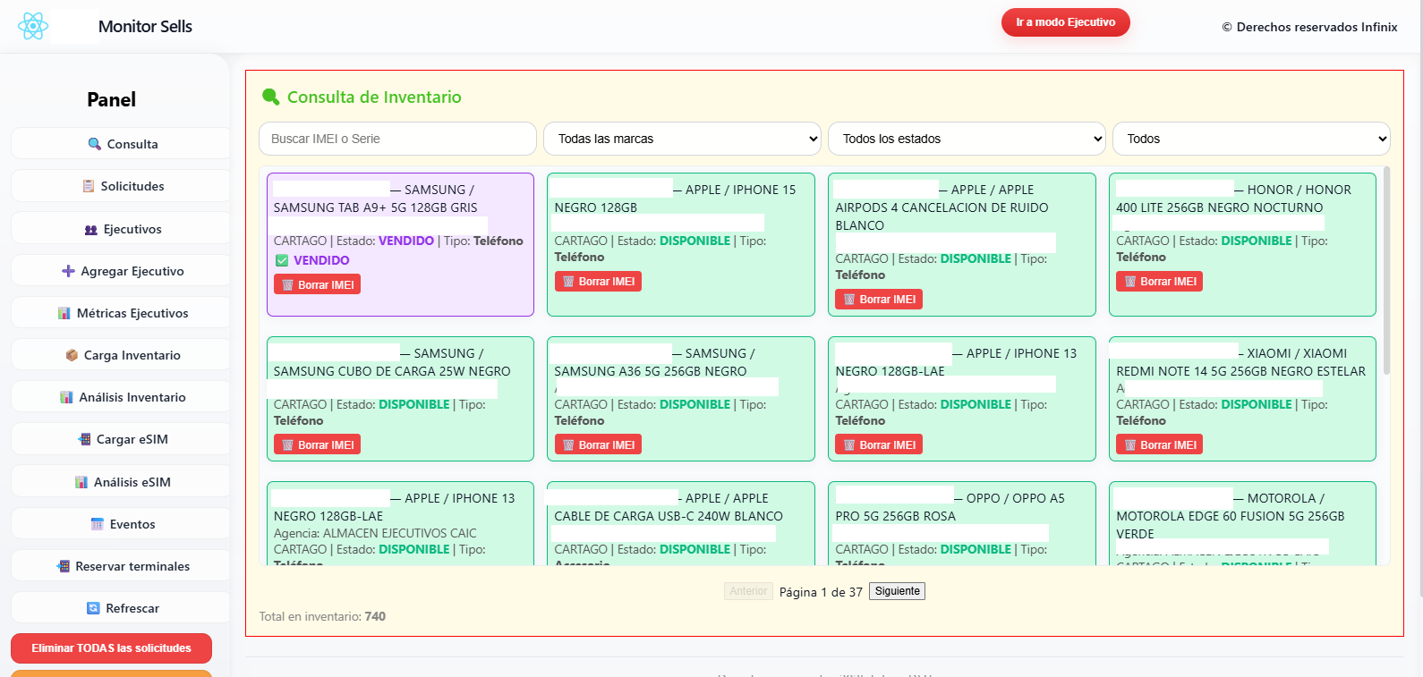Open Reservar terminales in the sidebar

pos(121,566)
